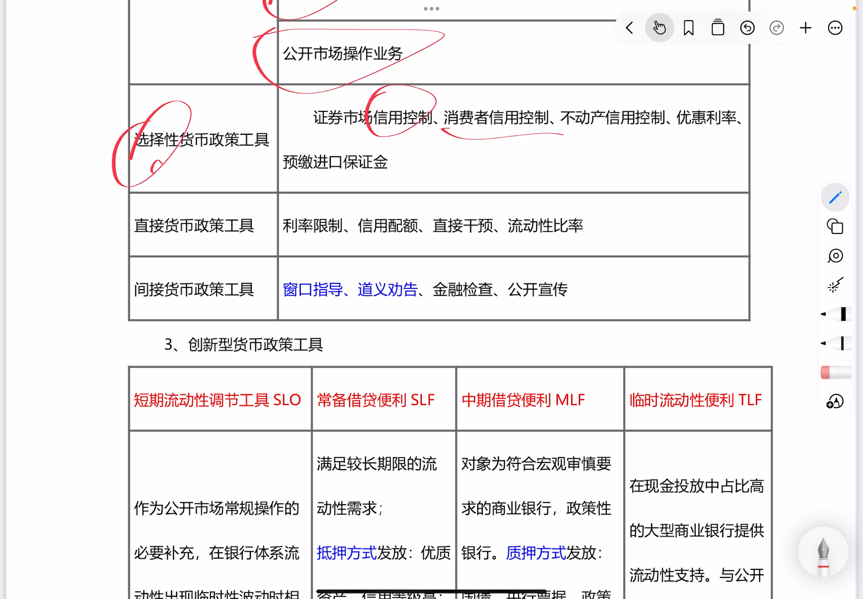The image size is (863, 599).
Task: Undo the last stroke
Action: [x=747, y=28]
